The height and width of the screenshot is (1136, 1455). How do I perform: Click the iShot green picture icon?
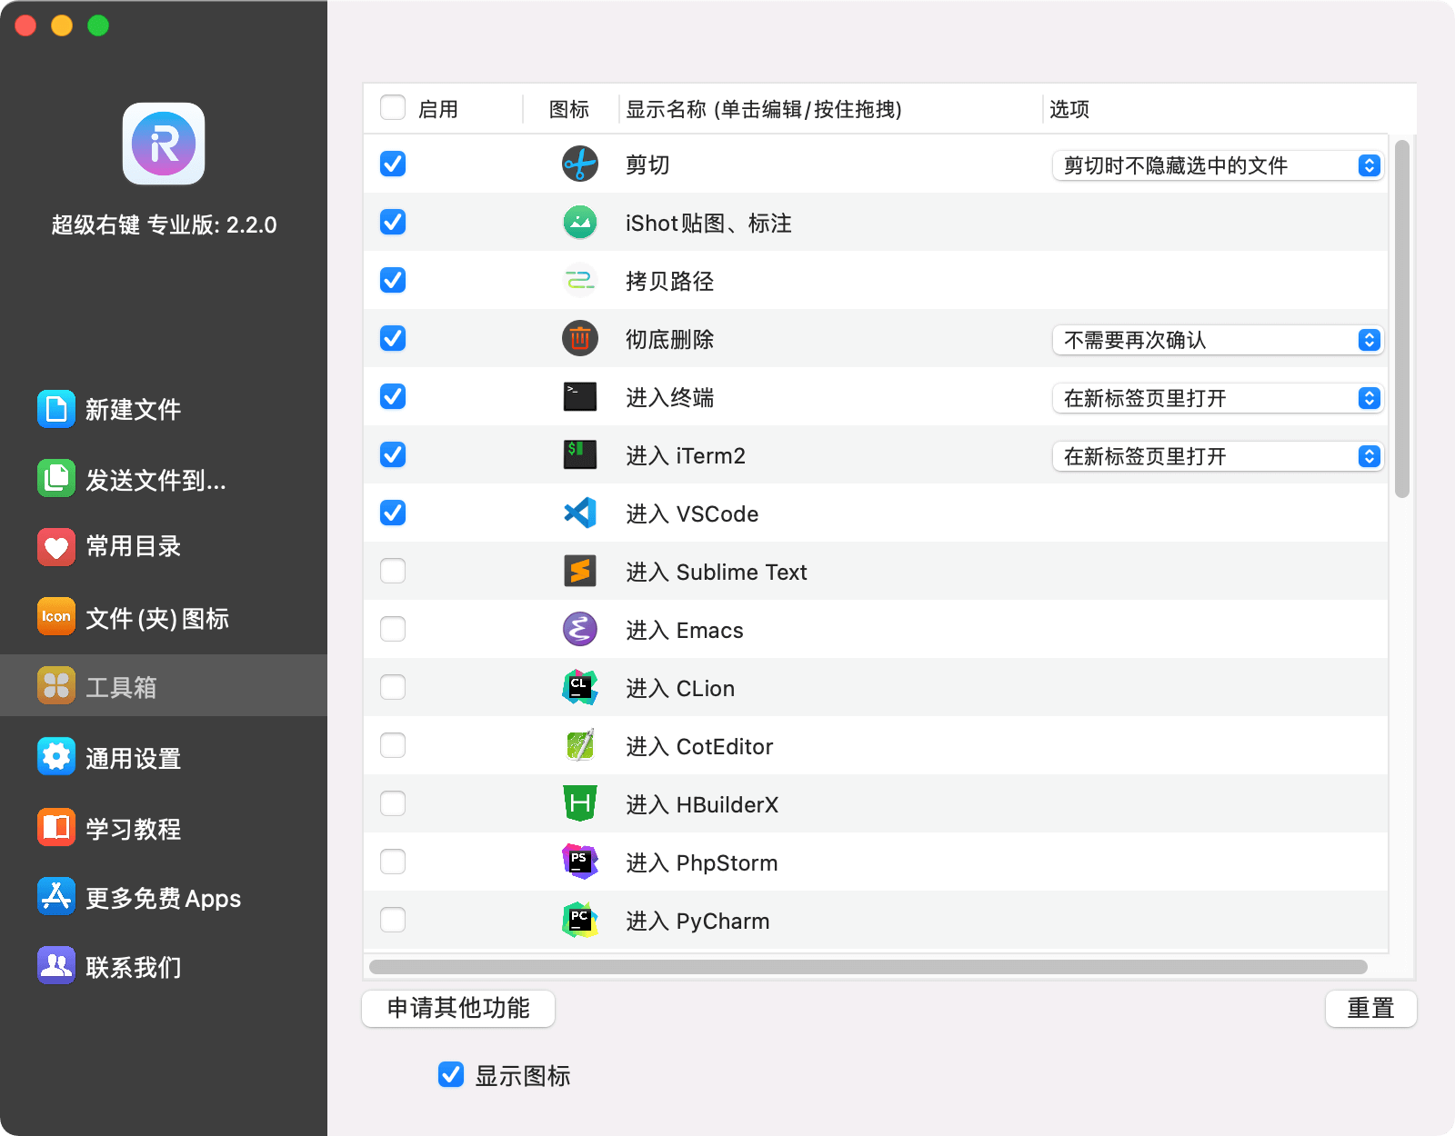click(579, 223)
